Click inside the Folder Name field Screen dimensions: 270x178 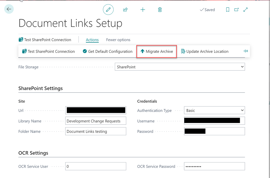pos(96,131)
